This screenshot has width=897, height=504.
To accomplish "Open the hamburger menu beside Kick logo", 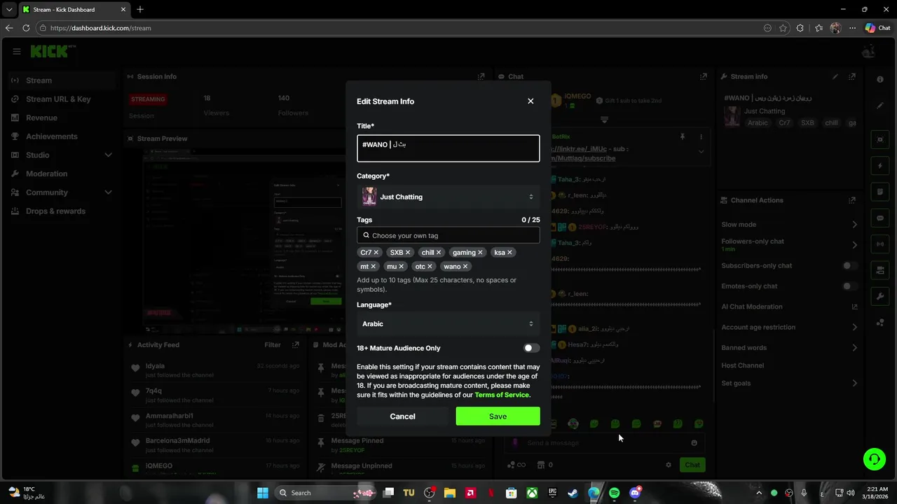I will pyautogui.click(x=17, y=51).
